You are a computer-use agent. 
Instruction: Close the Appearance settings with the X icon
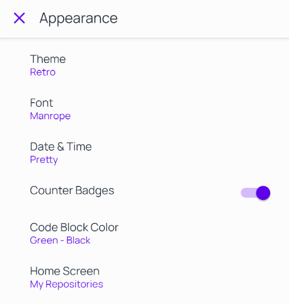19,18
